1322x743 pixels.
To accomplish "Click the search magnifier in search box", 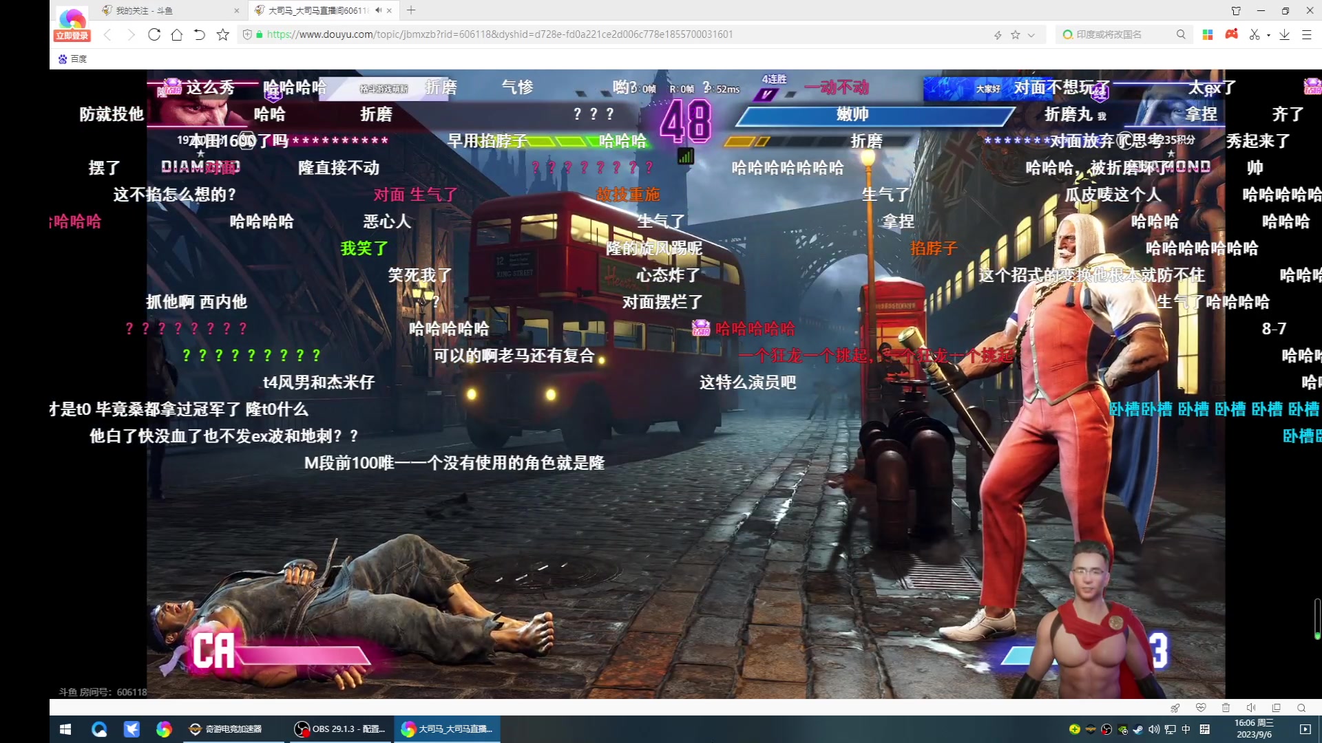I will (x=1181, y=34).
